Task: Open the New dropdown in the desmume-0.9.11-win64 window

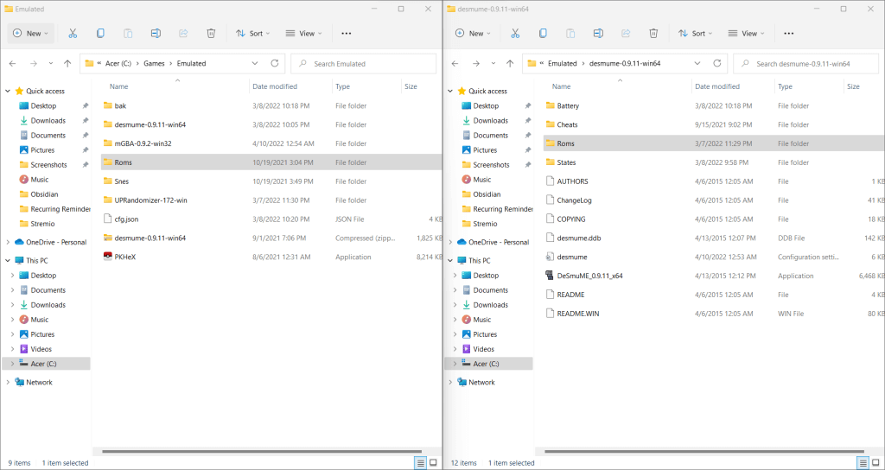Action: click(473, 34)
